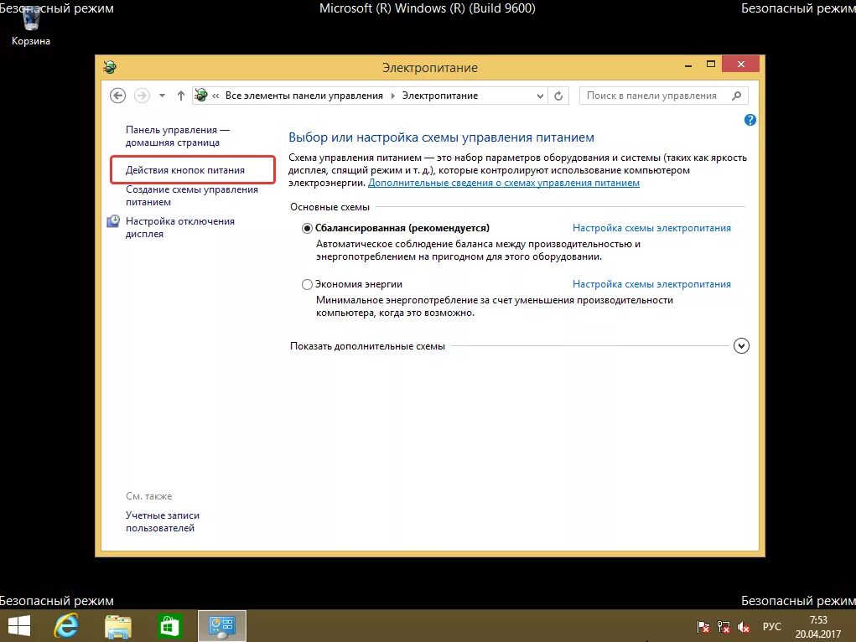
Task: Close the Электропитание window
Action: coord(741,64)
